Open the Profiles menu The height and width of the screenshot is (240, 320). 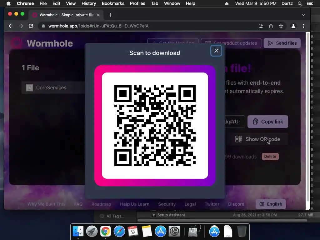[x=137, y=3]
